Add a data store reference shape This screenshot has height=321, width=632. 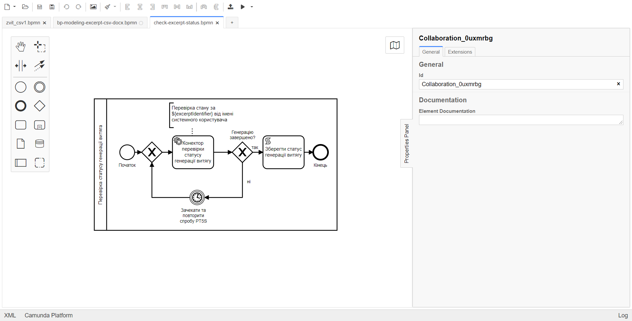pyautogui.click(x=39, y=144)
